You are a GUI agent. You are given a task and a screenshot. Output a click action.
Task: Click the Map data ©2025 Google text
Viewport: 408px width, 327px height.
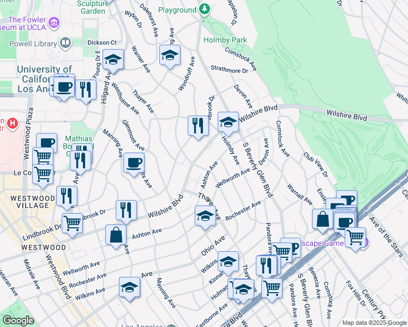click(374, 323)
